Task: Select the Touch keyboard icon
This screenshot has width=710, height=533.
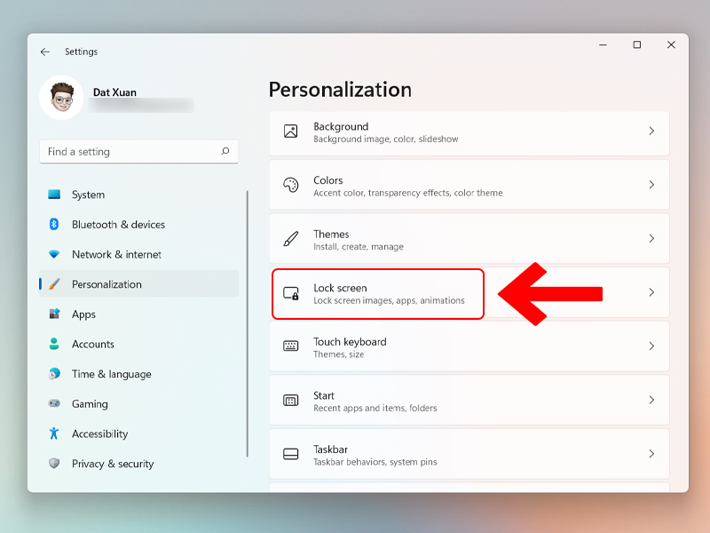Action: pyautogui.click(x=289, y=346)
